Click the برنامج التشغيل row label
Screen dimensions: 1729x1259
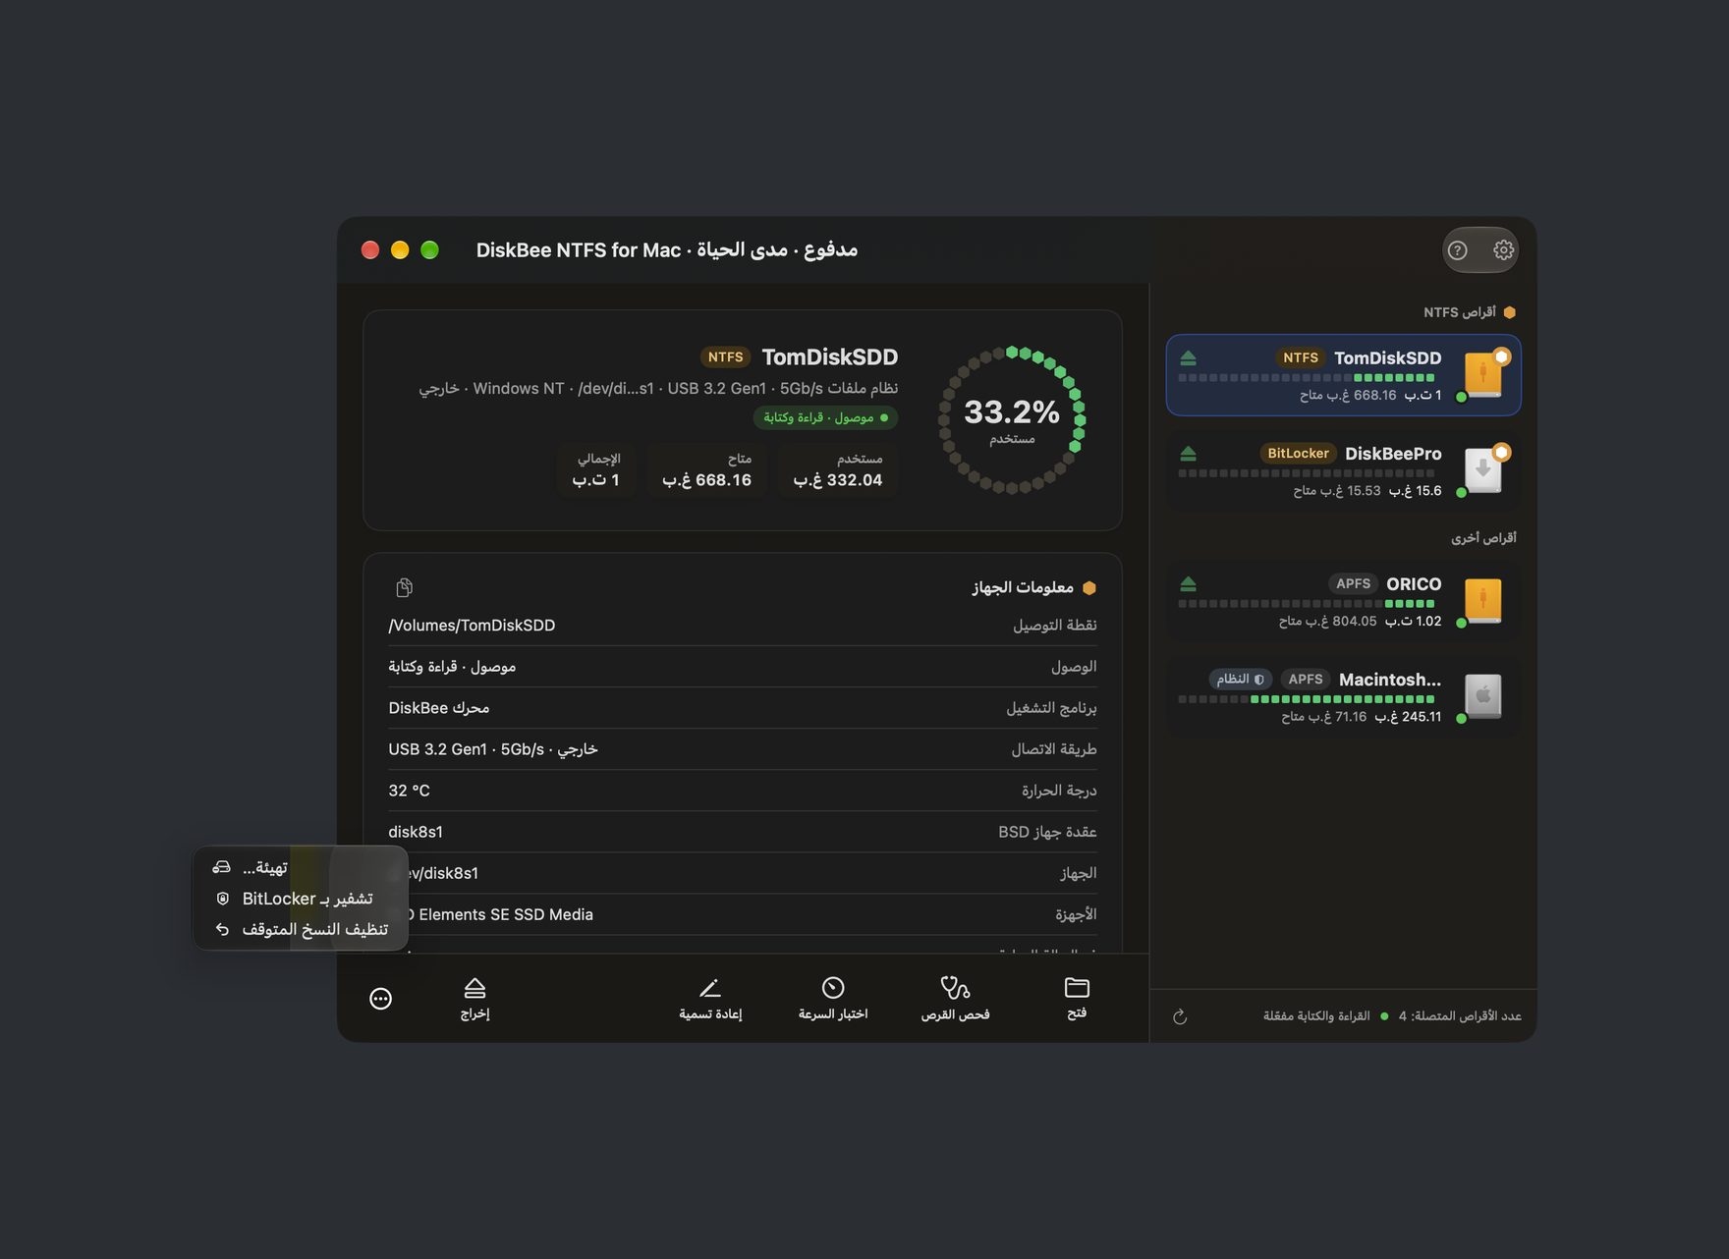1051,708
